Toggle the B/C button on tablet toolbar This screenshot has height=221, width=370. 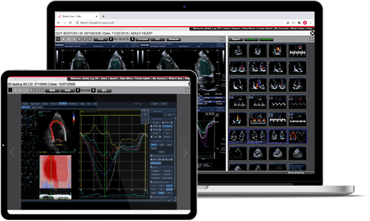coord(104,90)
